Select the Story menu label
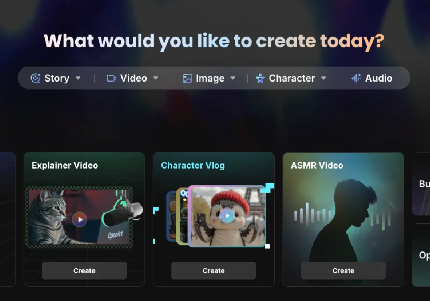The width and height of the screenshot is (430, 301). [x=57, y=78]
